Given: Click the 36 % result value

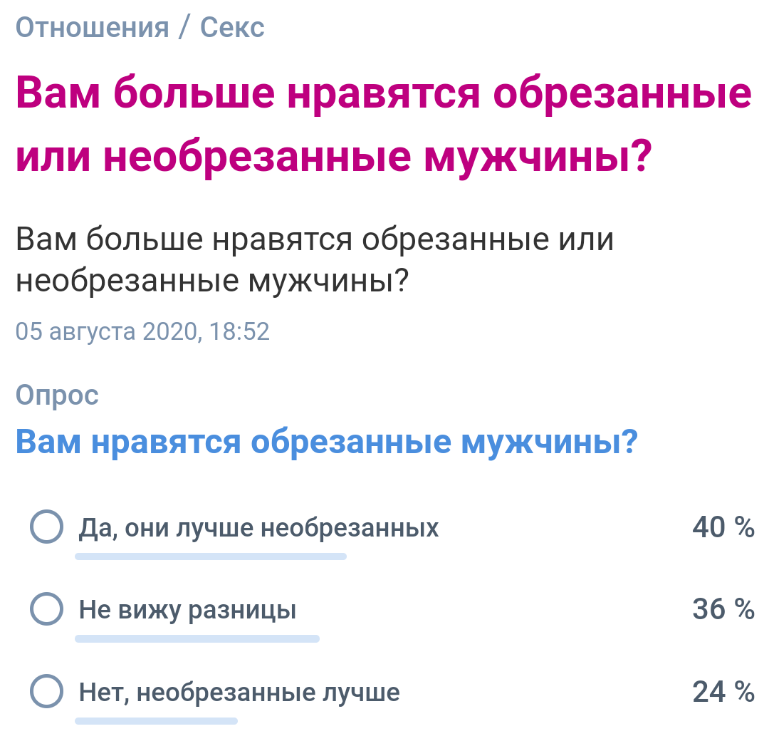Looking at the screenshot, I should tap(723, 609).
